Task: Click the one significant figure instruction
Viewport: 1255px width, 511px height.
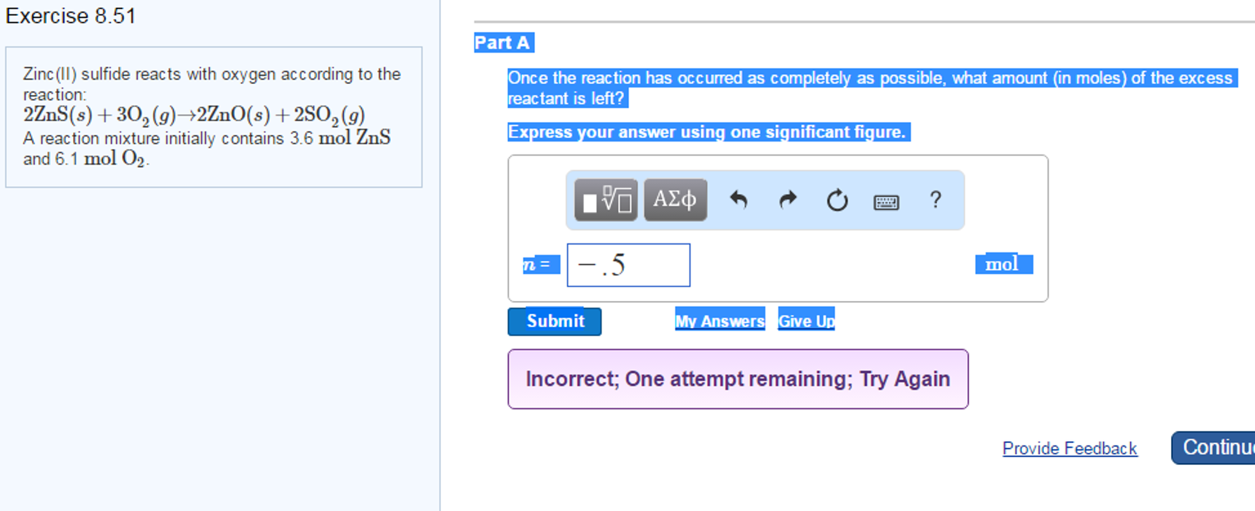Action: pos(707,132)
